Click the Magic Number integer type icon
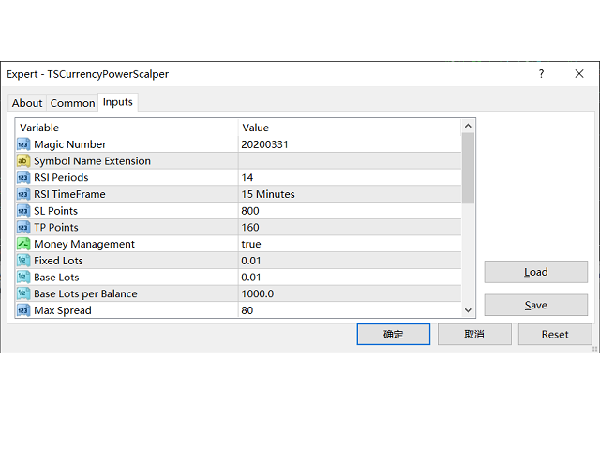 (22, 144)
